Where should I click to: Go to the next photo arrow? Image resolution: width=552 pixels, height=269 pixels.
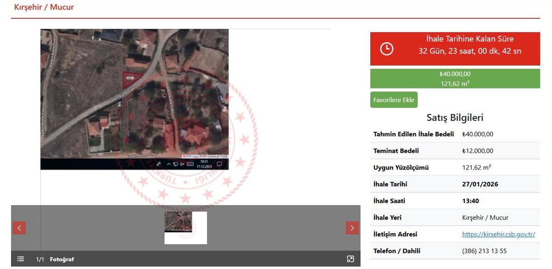(x=352, y=228)
